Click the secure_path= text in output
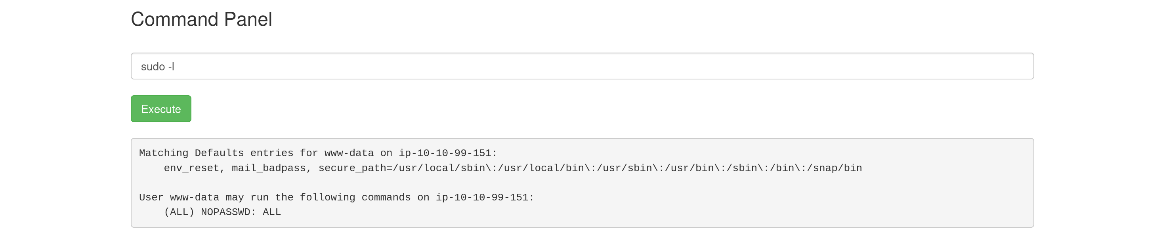 coord(355,168)
